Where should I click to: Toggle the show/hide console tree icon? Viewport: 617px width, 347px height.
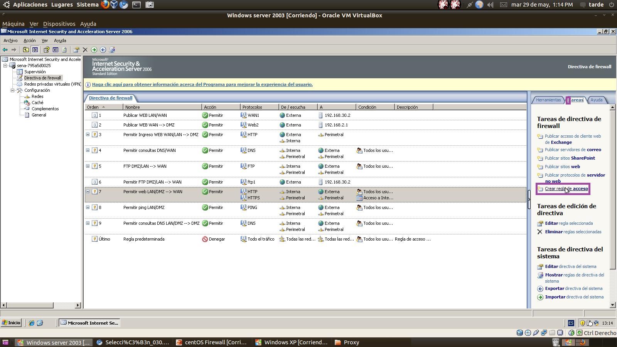35,50
